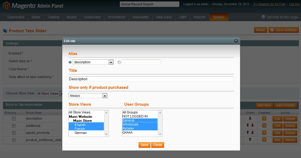Select the radio button for the custom alias text field

tap(119, 62)
